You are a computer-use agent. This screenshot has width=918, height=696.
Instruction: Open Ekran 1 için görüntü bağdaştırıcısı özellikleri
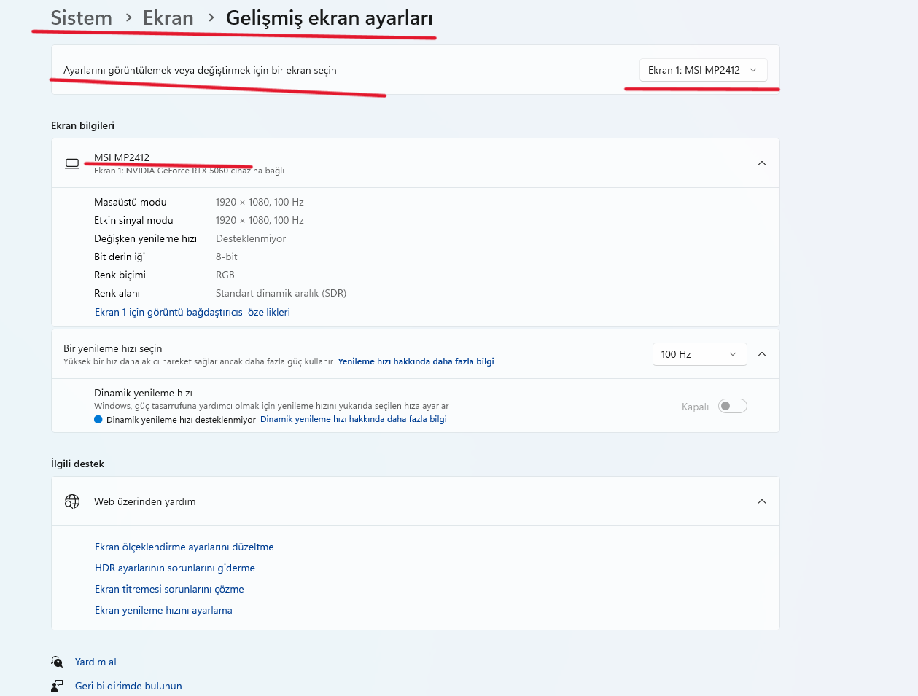tap(192, 312)
